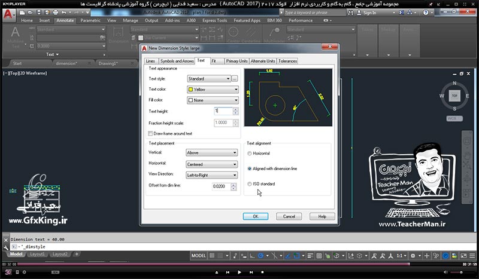The image size is (479, 279).
Task: Toggle Object Snap blue square icon in status bar
Action: pos(296,256)
